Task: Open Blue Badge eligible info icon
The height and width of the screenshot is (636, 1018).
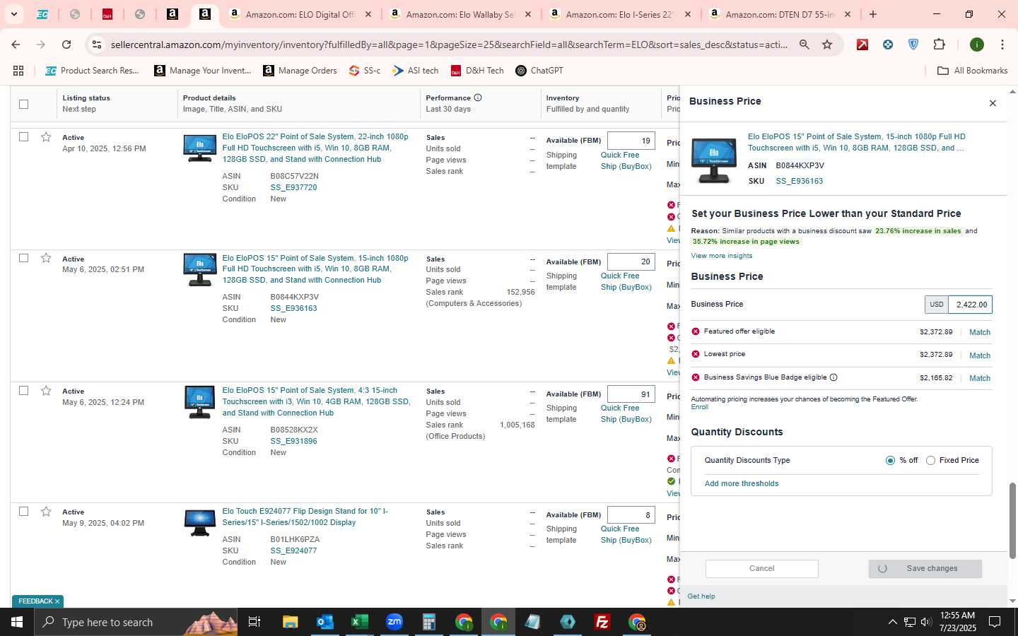Action: tap(833, 377)
